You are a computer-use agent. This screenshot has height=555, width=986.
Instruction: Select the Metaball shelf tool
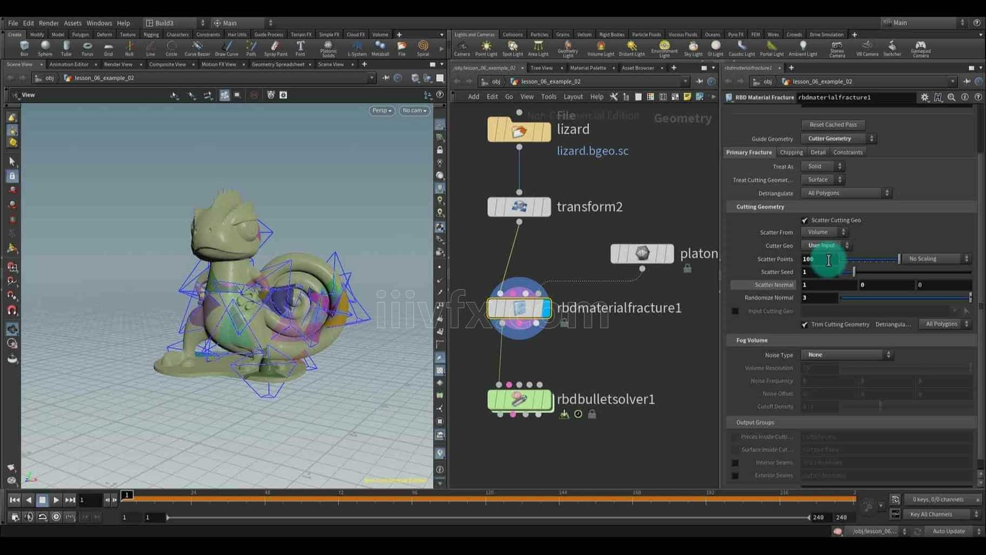[380, 49]
